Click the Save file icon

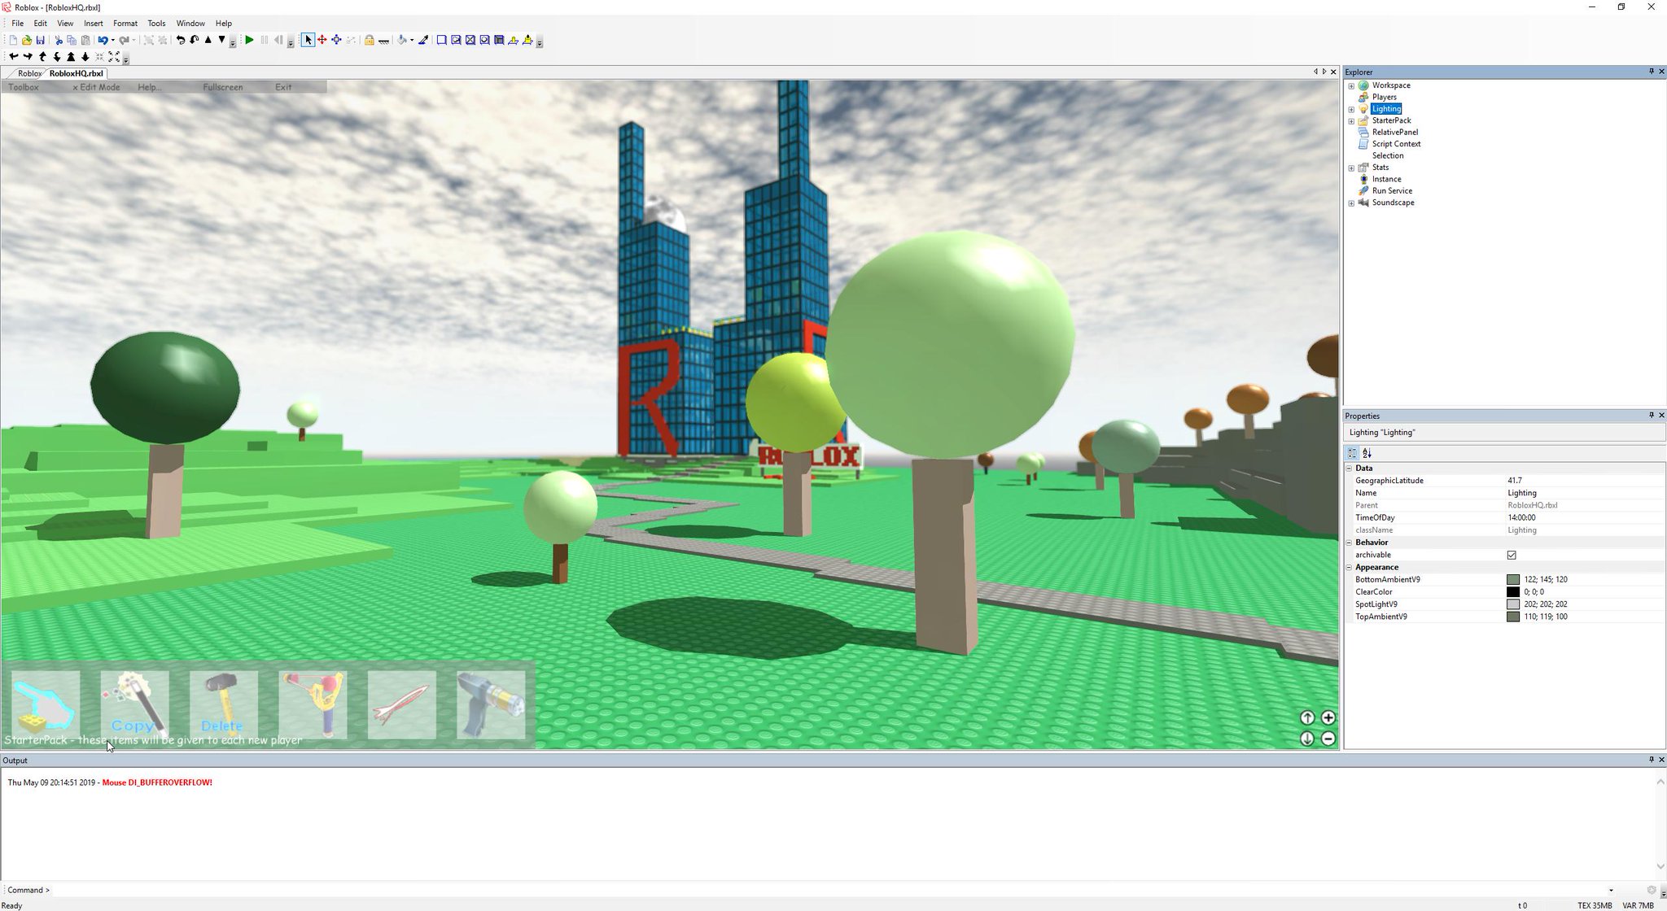[41, 40]
